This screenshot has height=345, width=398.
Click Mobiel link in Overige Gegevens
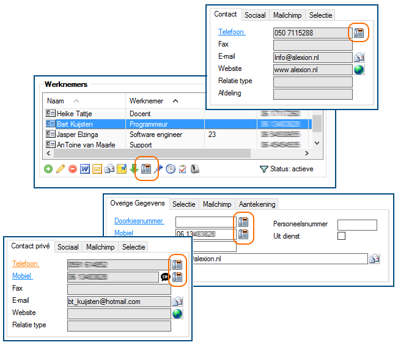[x=123, y=233]
